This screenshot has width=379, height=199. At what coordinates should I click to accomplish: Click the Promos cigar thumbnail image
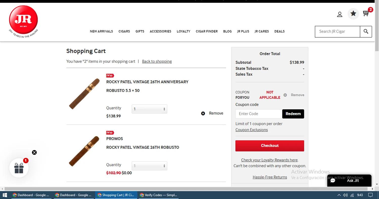click(x=84, y=151)
